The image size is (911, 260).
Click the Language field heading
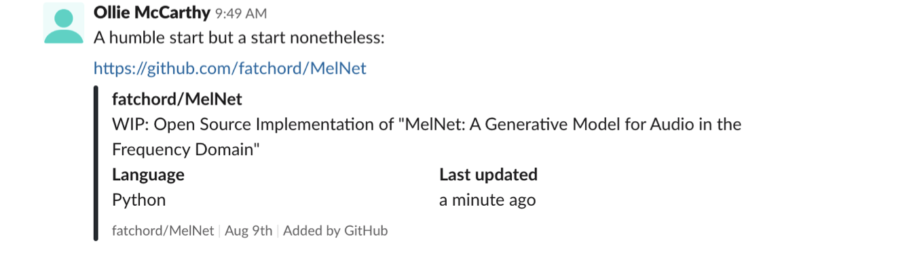click(148, 175)
